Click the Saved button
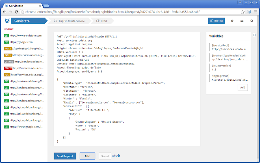260x163 pixels. (x=105, y=156)
